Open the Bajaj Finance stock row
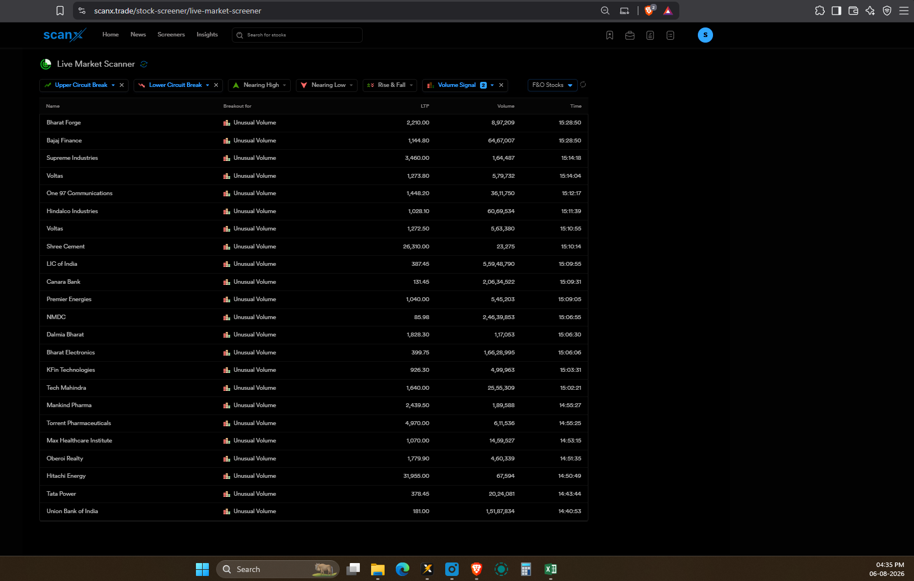 tap(314, 141)
